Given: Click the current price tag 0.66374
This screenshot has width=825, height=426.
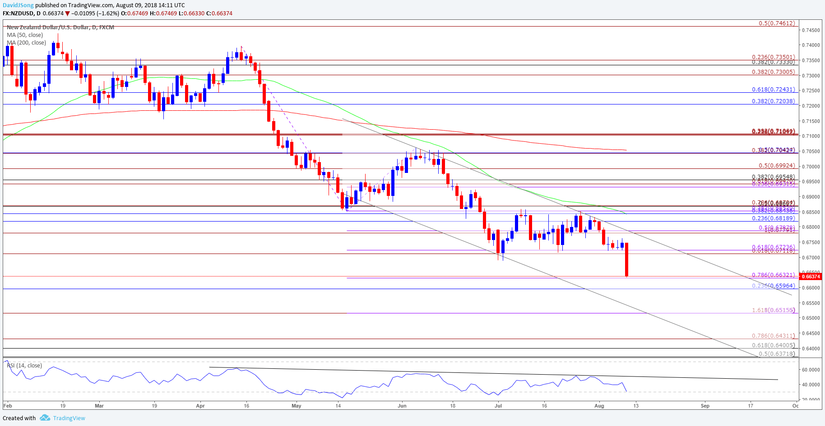Looking at the screenshot, I should 811,276.
